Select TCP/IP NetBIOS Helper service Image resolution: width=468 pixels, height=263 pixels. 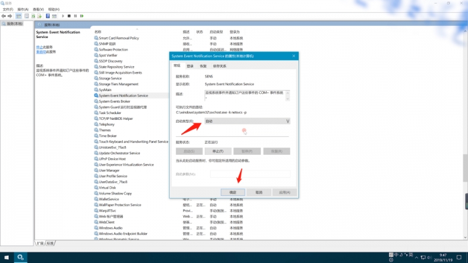pyautogui.click(x=116, y=119)
